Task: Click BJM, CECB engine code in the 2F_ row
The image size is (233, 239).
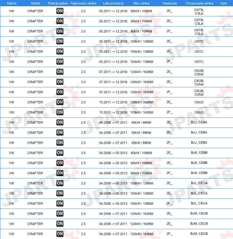Action: pos(199,234)
